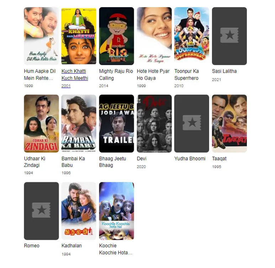Viewport: 275px width, 268px height.
Task: Open the Hum Aapke Dil Mein Rehte poster
Action: pyautogui.click(x=41, y=36)
